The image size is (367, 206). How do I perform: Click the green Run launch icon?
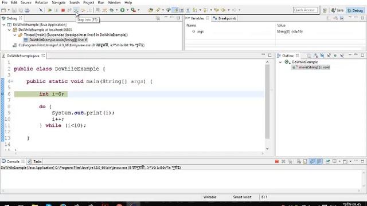point(122,10)
